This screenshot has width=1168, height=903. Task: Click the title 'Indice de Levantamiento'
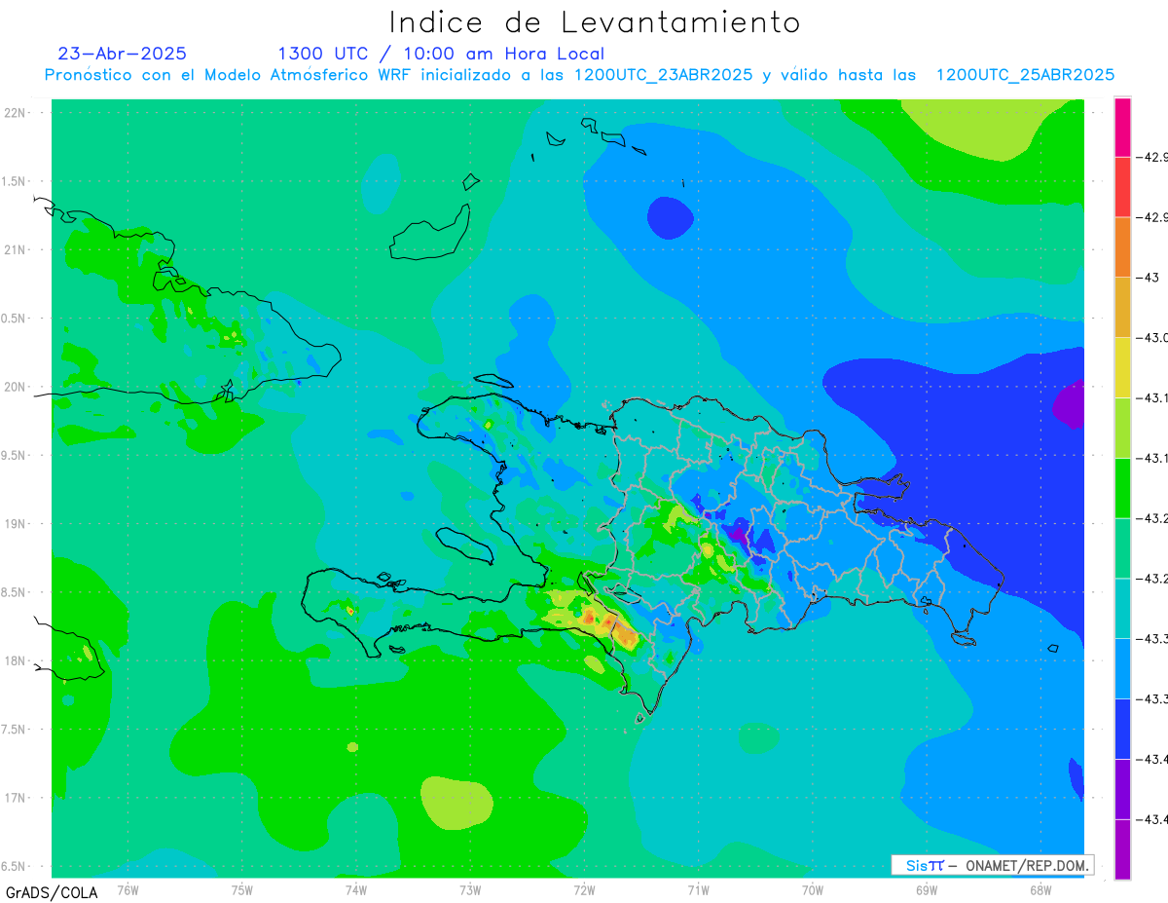[595, 22]
